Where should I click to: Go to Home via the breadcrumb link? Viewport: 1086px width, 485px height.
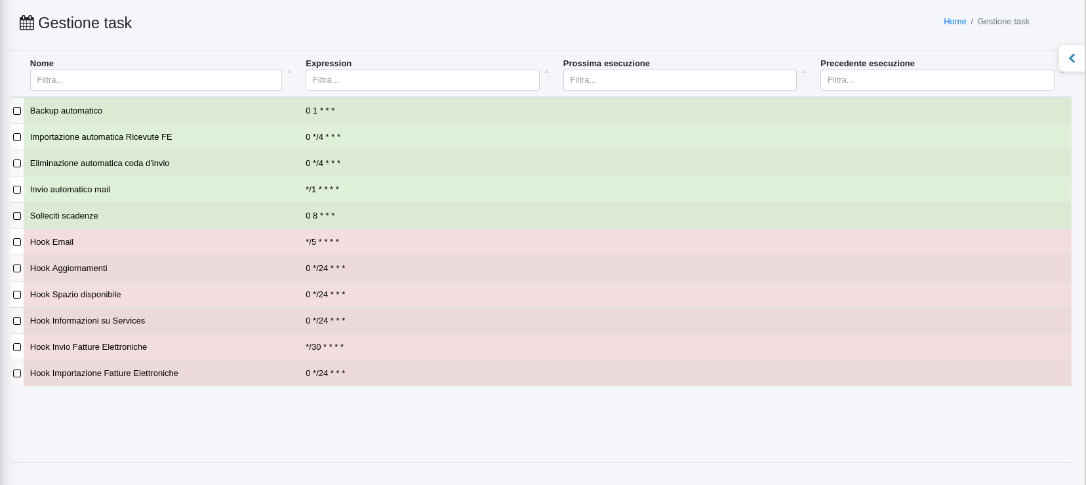955,22
